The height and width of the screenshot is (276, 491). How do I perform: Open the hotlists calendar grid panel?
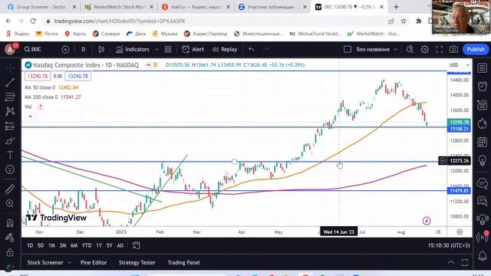point(483,142)
